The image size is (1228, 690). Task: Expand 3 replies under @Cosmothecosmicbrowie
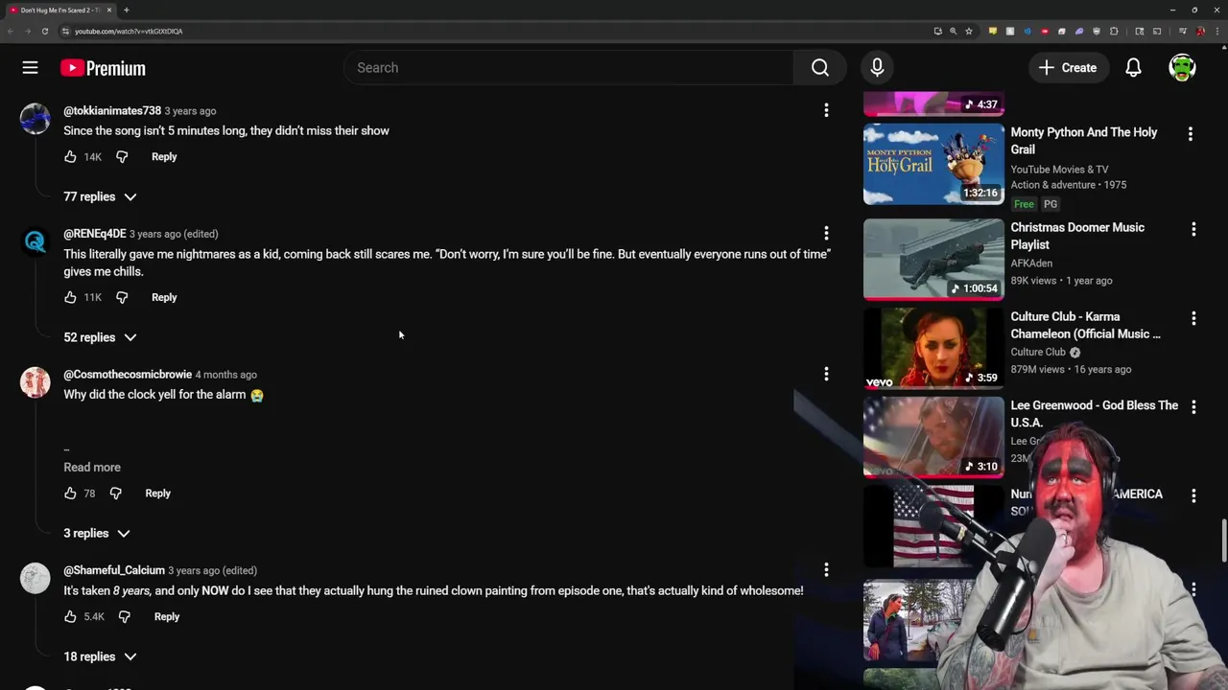pyautogui.click(x=96, y=533)
